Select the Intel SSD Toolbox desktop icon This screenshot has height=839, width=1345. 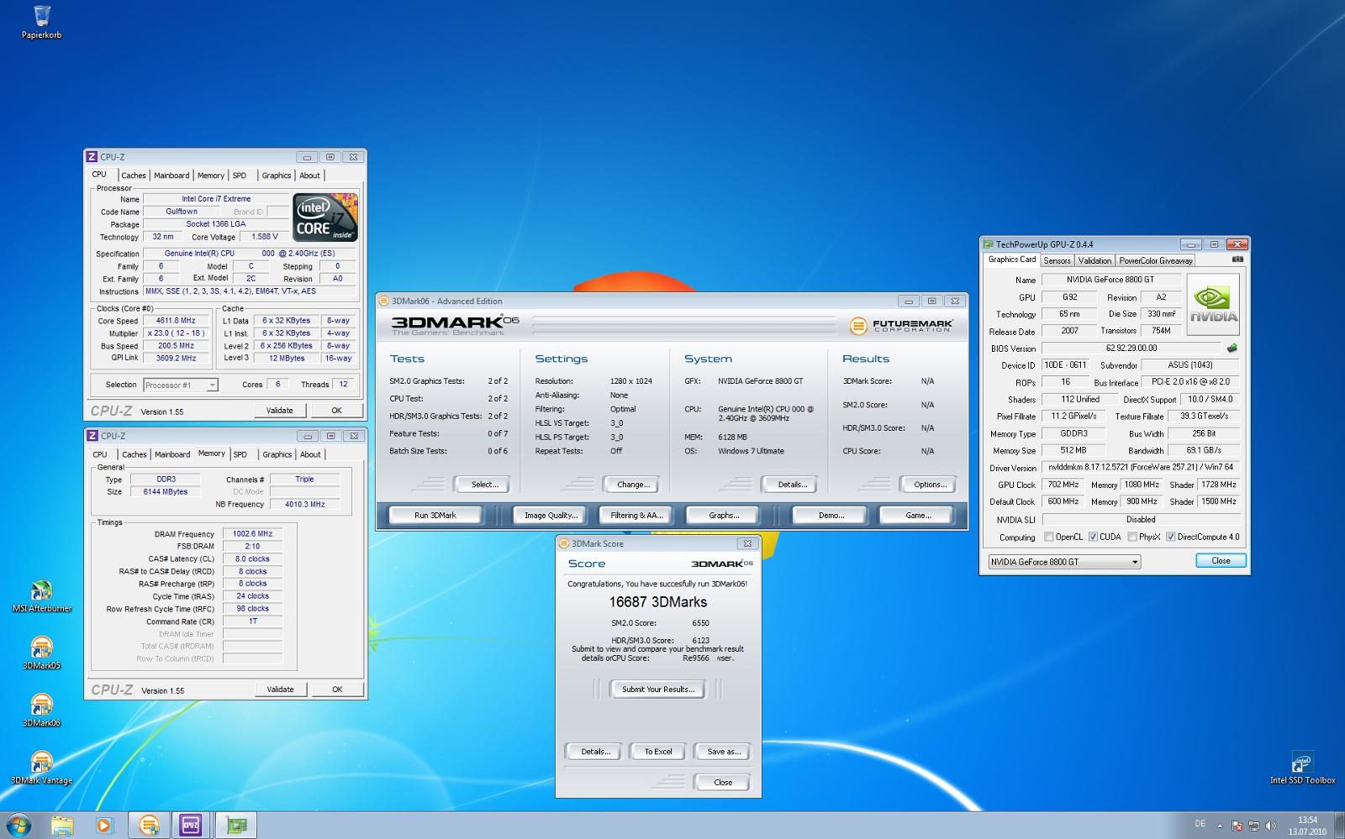1302,768
